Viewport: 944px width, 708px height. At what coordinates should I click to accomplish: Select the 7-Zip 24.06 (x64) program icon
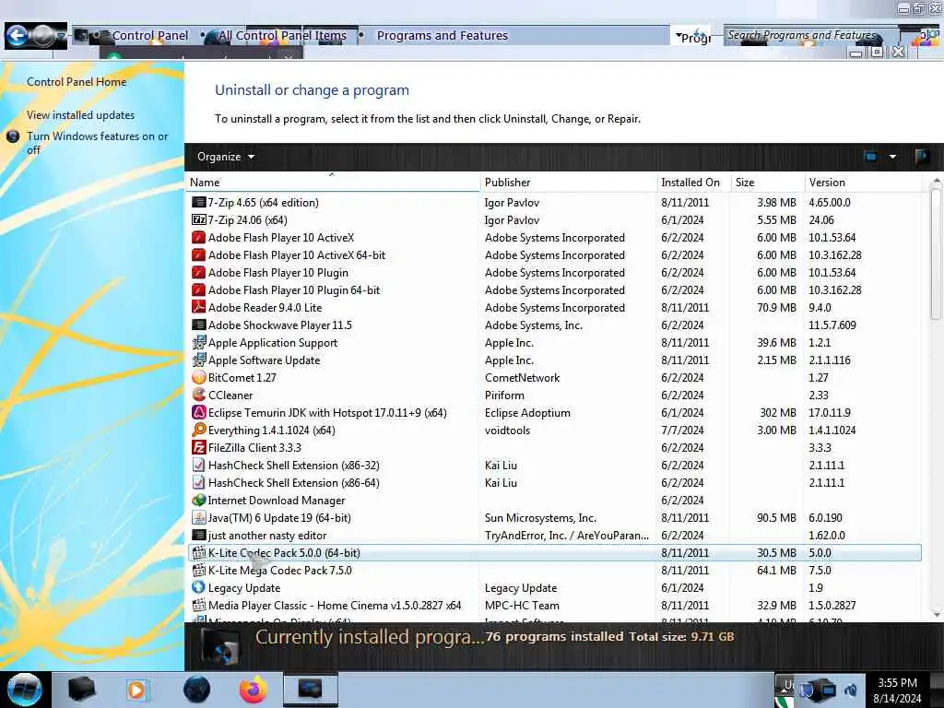tap(199, 219)
